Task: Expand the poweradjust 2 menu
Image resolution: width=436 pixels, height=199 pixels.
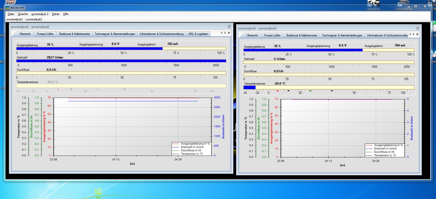Action: (x=40, y=14)
